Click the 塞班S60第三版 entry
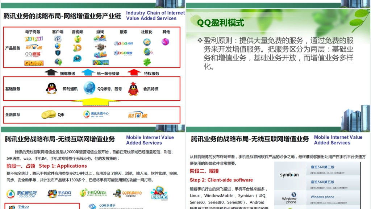 pos(322,167)
